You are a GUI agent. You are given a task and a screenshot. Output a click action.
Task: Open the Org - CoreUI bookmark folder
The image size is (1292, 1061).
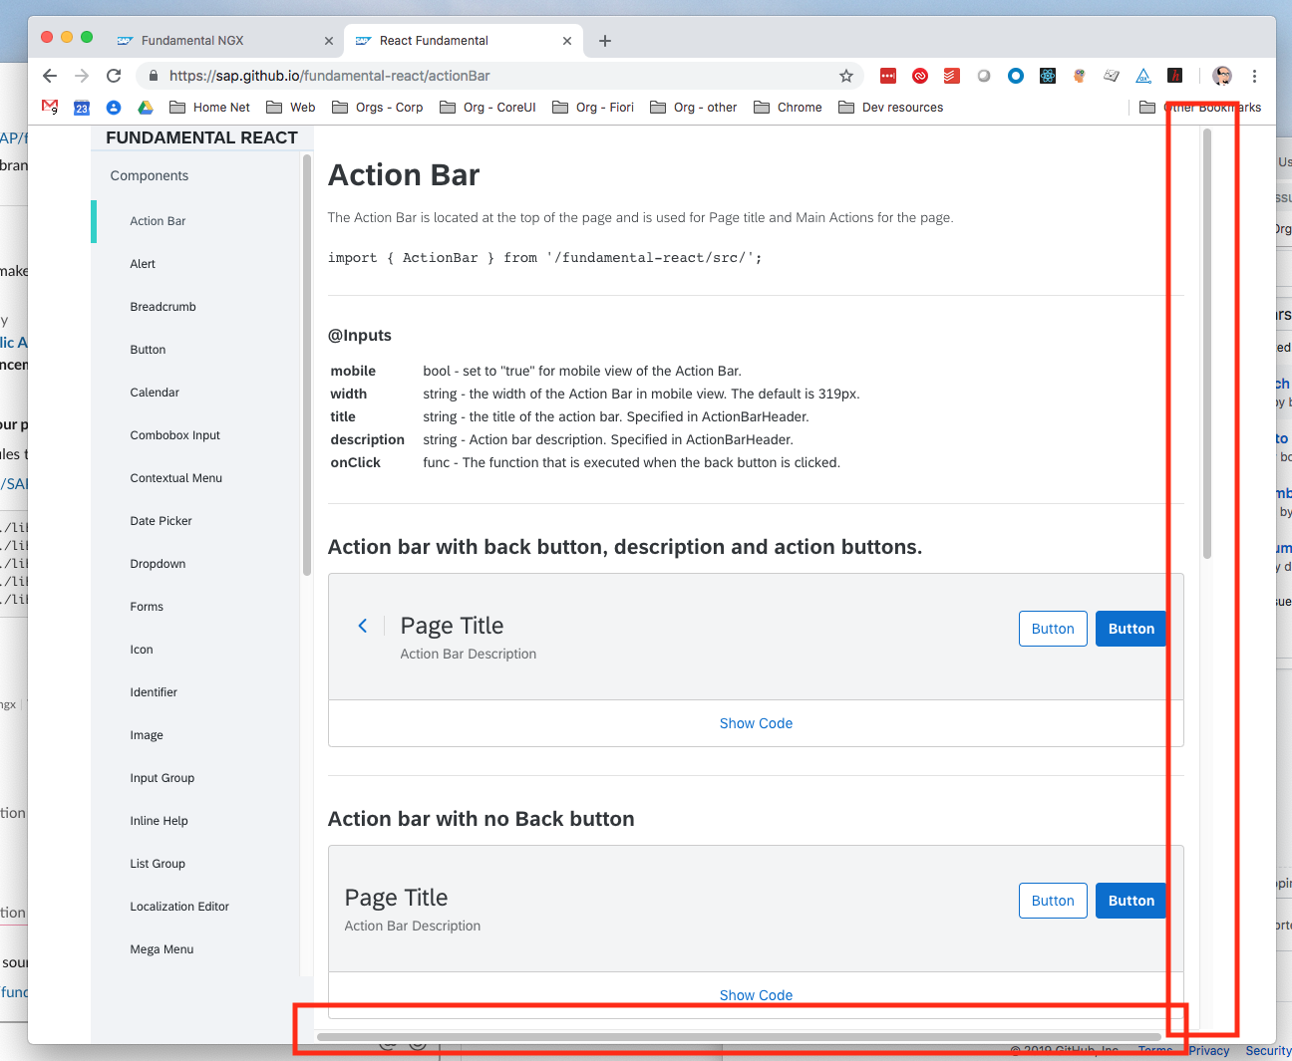pyautogui.click(x=488, y=108)
